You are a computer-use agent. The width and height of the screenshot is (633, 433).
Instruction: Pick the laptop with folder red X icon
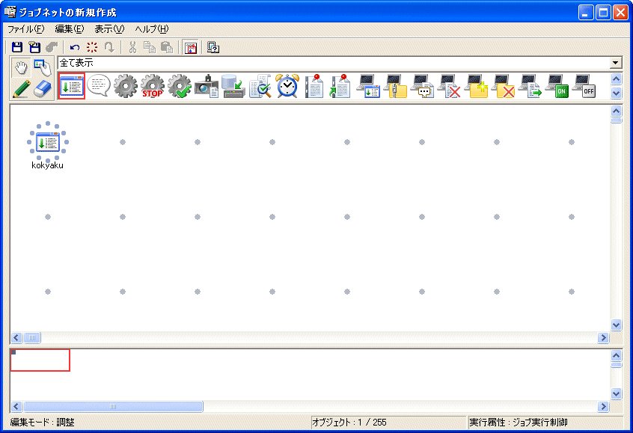click(x=503, y=86)
